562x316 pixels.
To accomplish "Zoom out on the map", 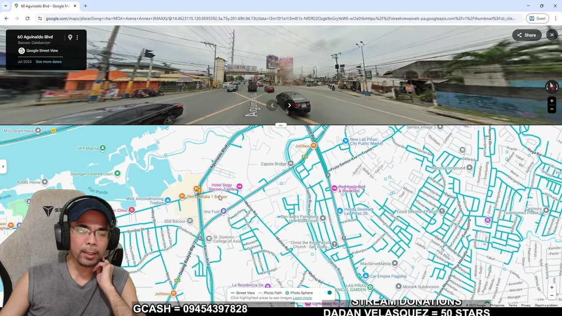I will 552,295.
